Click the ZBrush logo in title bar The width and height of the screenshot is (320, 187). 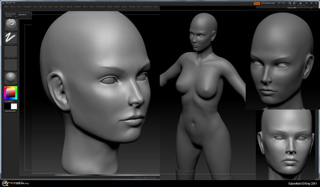3,3
